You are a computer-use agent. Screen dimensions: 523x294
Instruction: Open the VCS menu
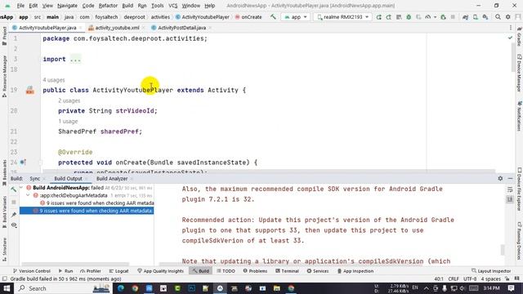point(172,6)
